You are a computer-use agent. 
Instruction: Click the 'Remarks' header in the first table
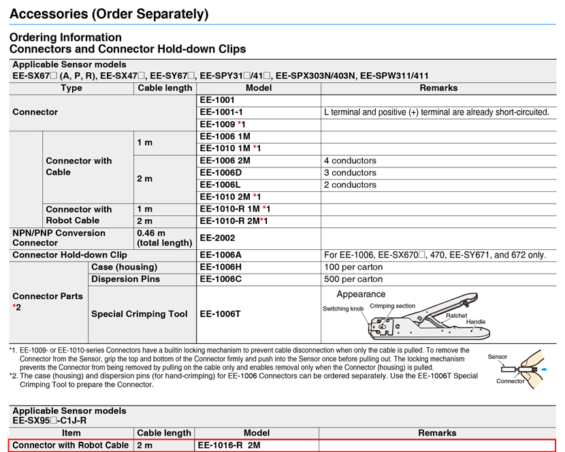[x=438, y=88]
